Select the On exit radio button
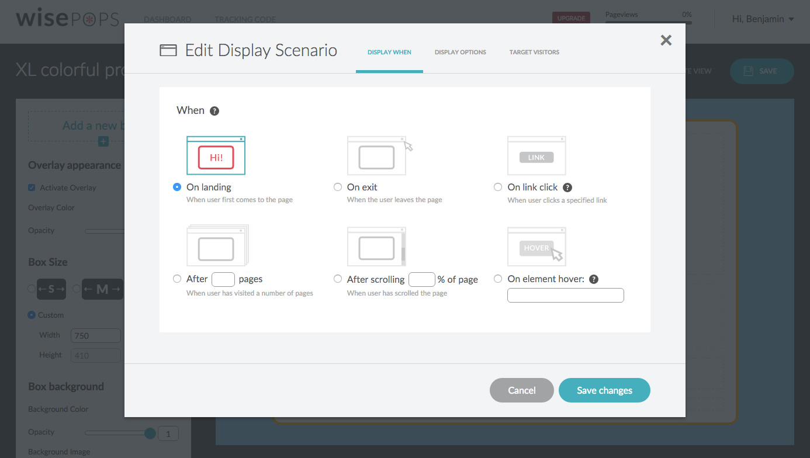Image resolution: width=810 pixels, height=458 pixels. click(338, 187)
